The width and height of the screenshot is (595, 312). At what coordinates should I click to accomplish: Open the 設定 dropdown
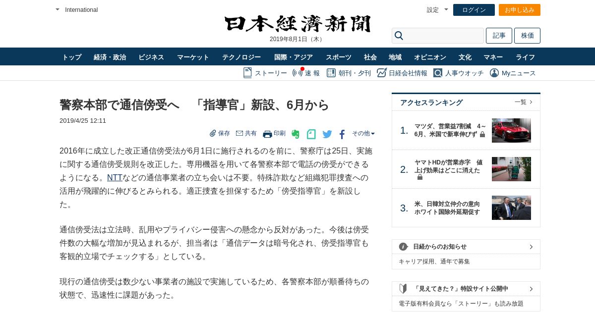tap(437, 9)
